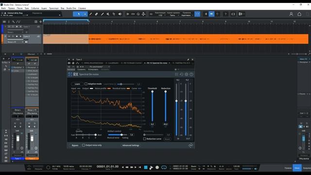
Task: Open Advanced Settings
Action: 131,145
